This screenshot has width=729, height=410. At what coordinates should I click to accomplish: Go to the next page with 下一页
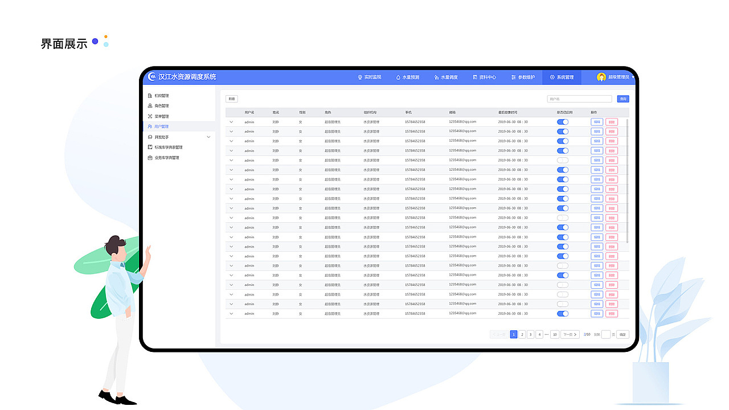point(570,334)
